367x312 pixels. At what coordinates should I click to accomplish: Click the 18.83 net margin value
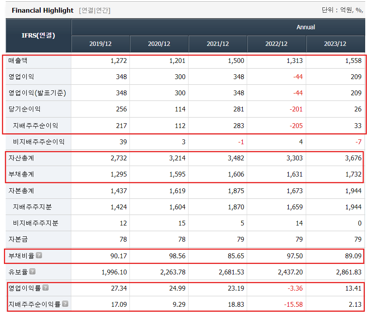click(x=236, y=305)
